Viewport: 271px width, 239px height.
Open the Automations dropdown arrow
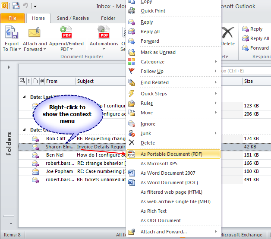pos(104,49)
